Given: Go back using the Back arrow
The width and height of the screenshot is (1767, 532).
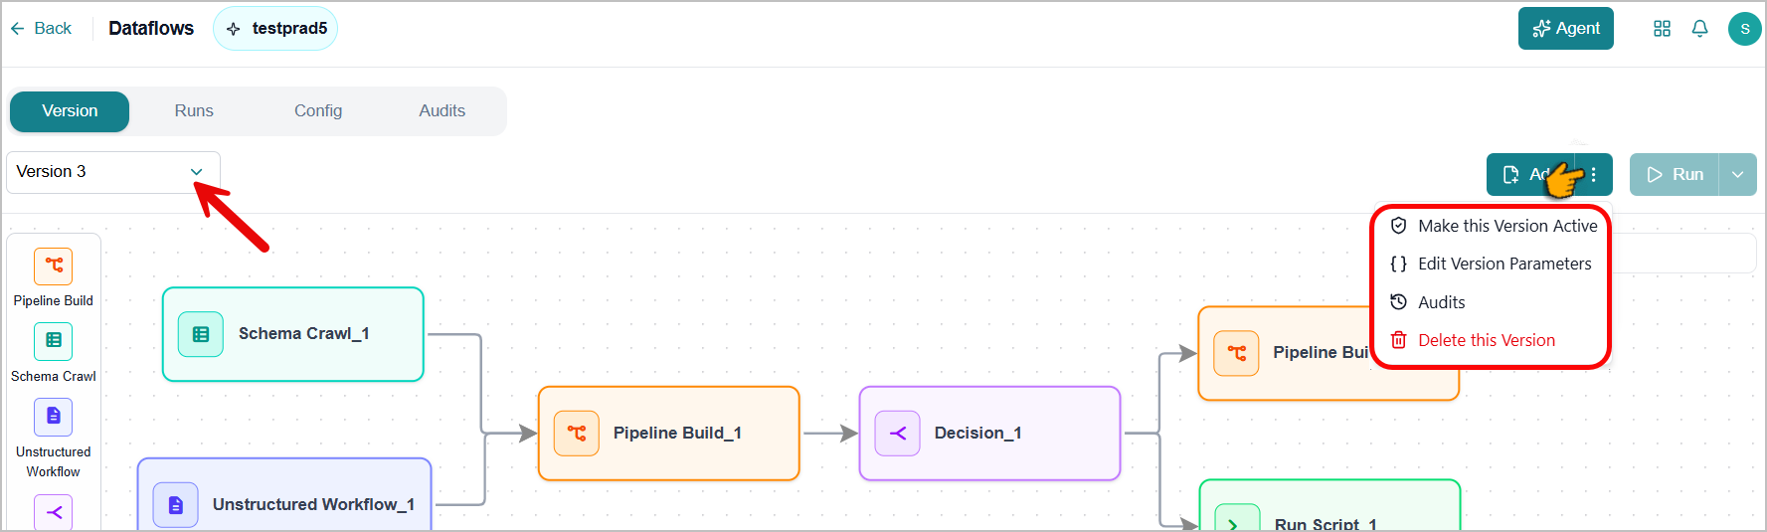Looking at the screenshot, I should pyautogui.click(x=41, y=28).
